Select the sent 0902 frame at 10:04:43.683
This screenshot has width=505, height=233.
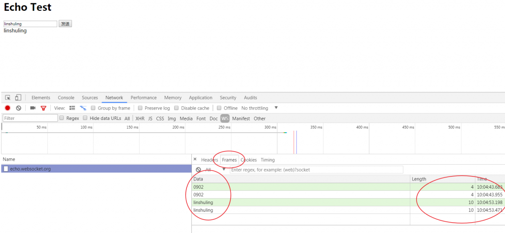click(x=348, y=187)
